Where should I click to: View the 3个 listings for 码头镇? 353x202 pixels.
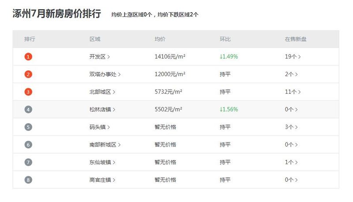[291, 127]
